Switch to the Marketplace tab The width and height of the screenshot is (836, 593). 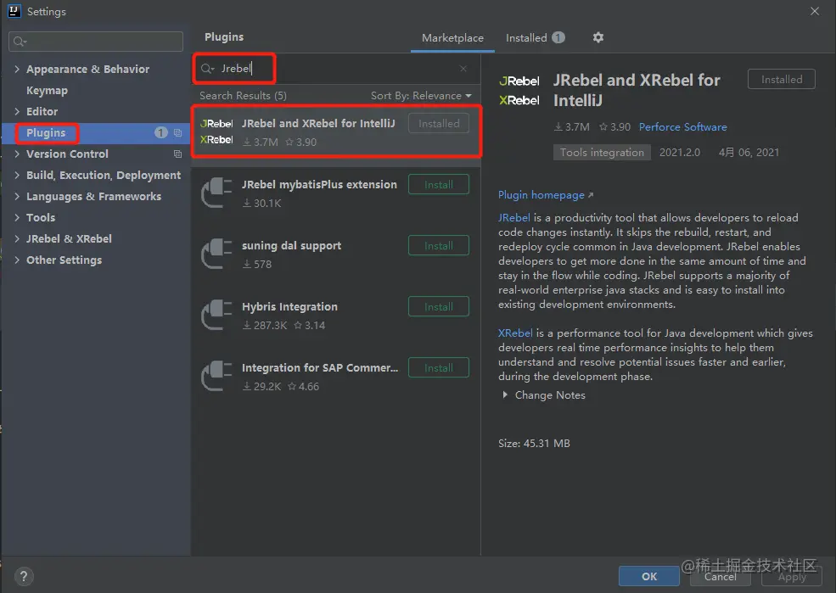452,38
